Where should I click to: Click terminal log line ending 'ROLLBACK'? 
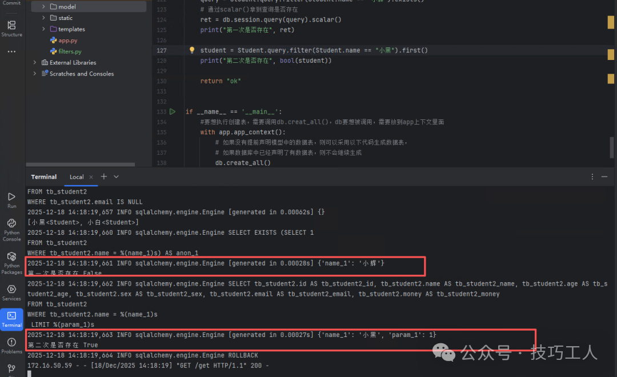coord(143,355)
